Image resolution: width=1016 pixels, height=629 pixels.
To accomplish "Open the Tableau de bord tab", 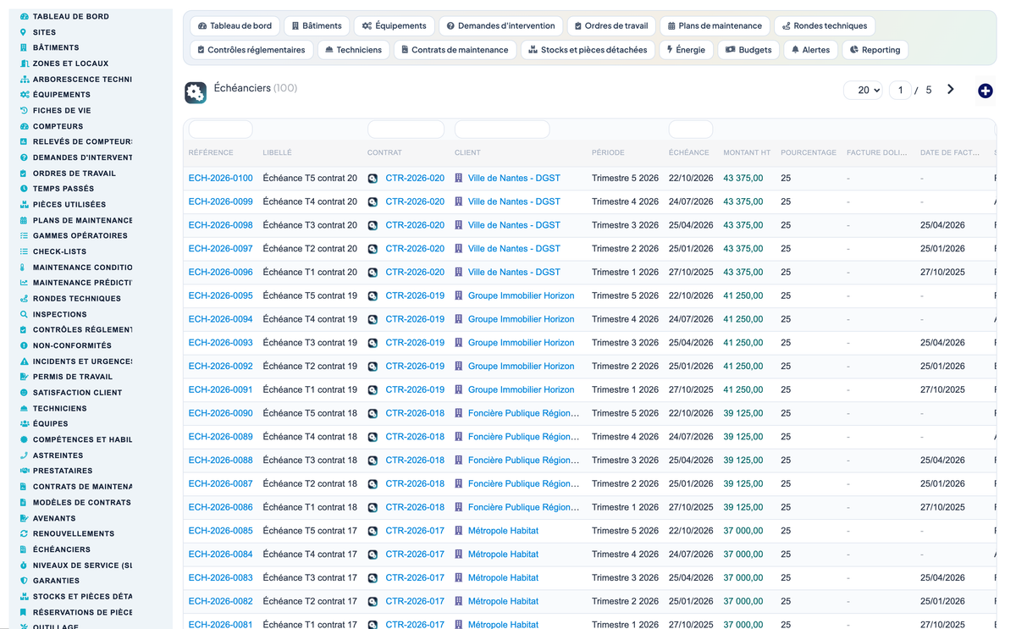I will [x=235, y=26].
